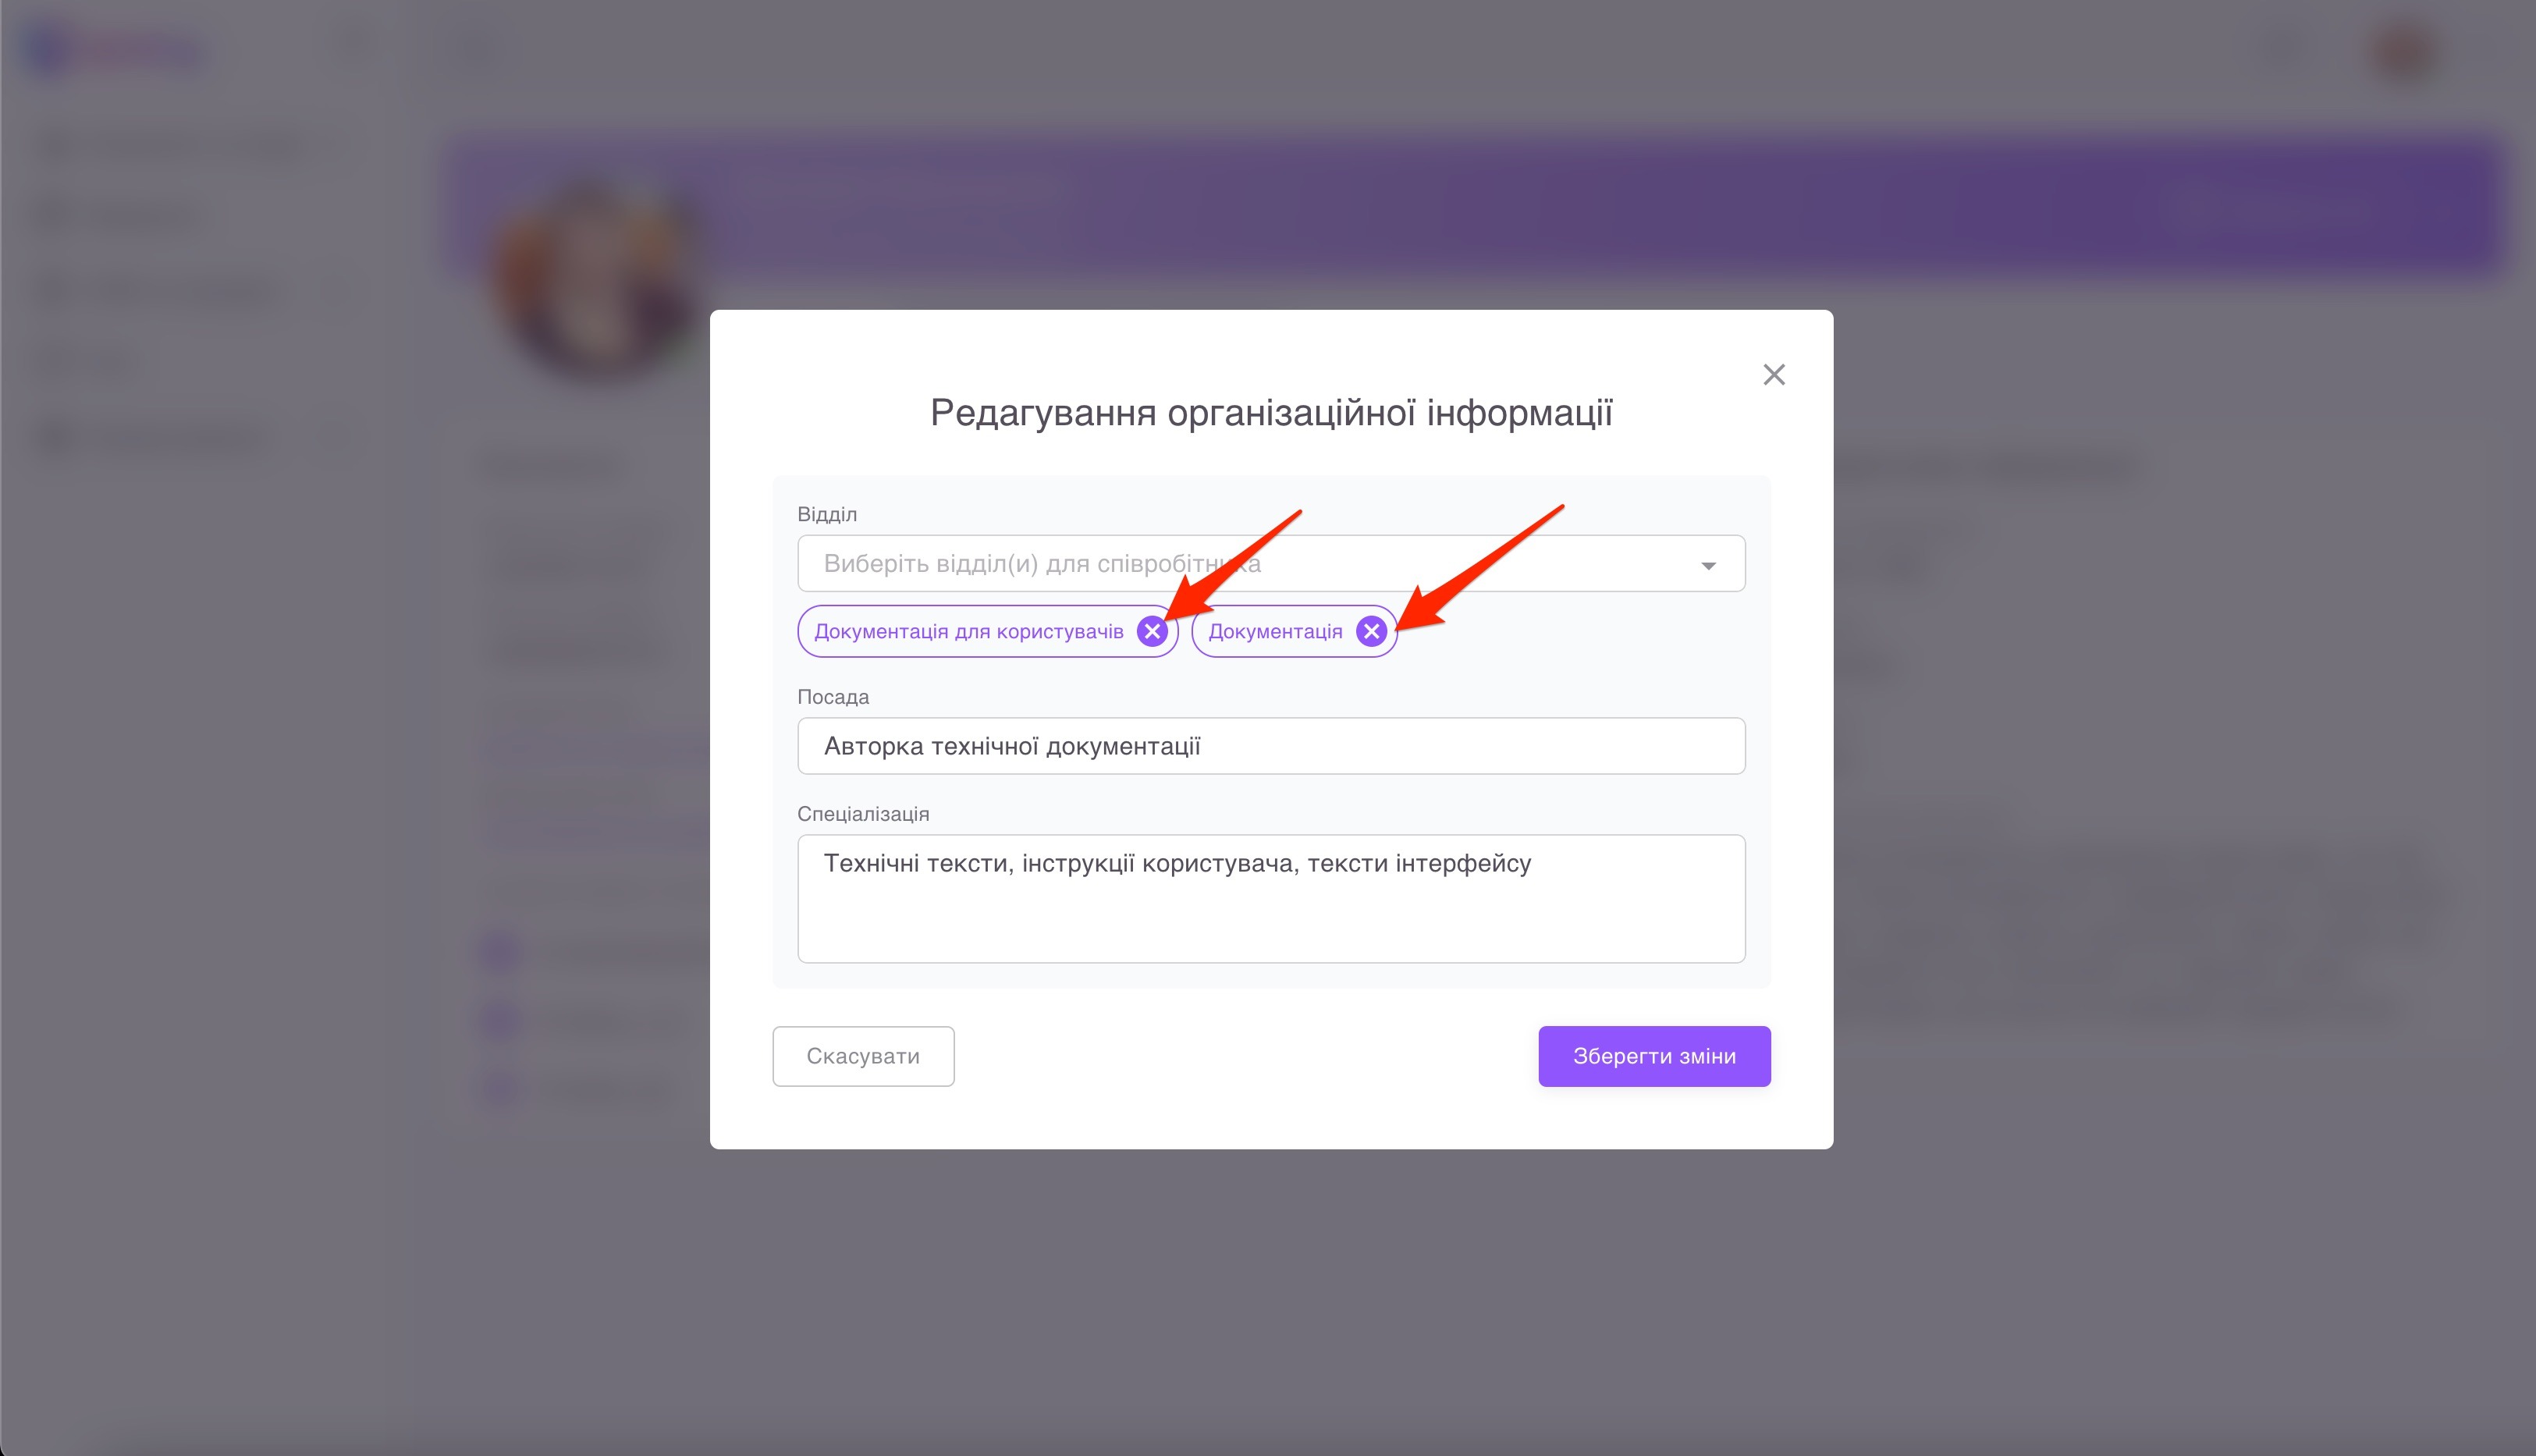Screen dimensions: 2536x1456
Task: Click the 'Спеціалізація' field label
Action: 863,814
